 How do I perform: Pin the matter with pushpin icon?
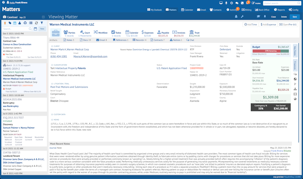(265, 17)
